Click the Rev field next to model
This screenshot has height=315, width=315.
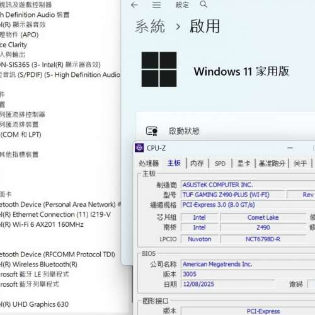click(x=301, y=195)
